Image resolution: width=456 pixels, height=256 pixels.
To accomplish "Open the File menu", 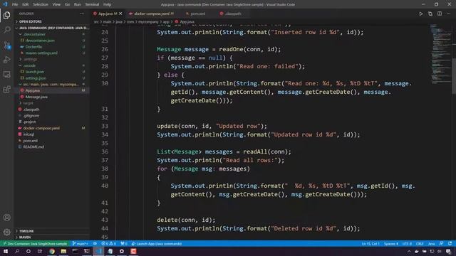I will pos(15,4).
